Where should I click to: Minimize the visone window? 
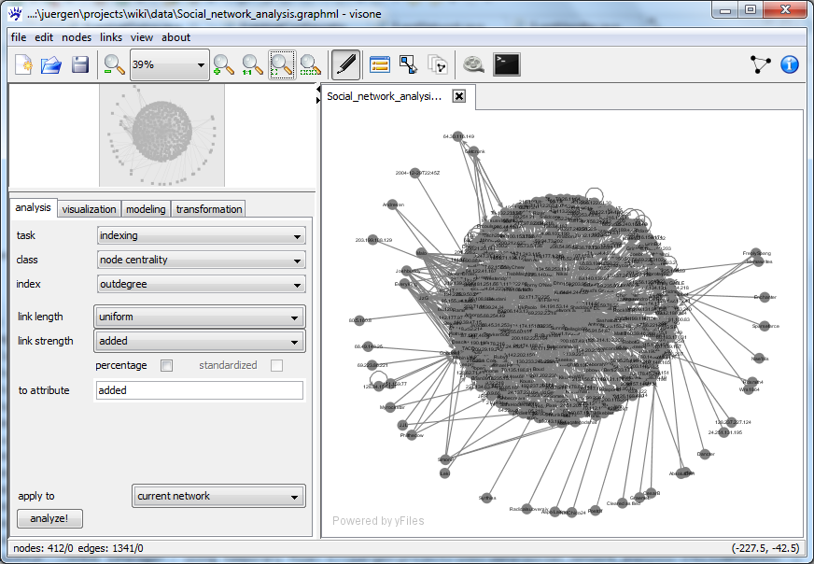pos(725,10)
